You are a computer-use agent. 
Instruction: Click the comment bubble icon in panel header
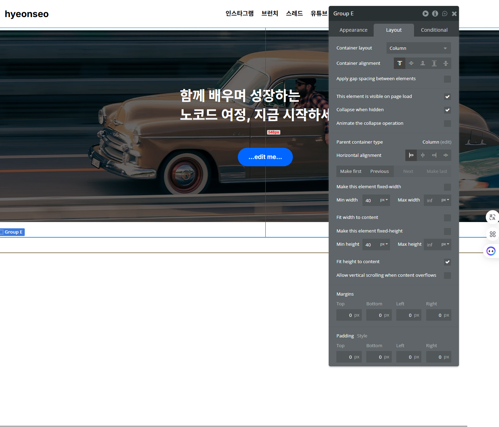[x=445, y=14]
